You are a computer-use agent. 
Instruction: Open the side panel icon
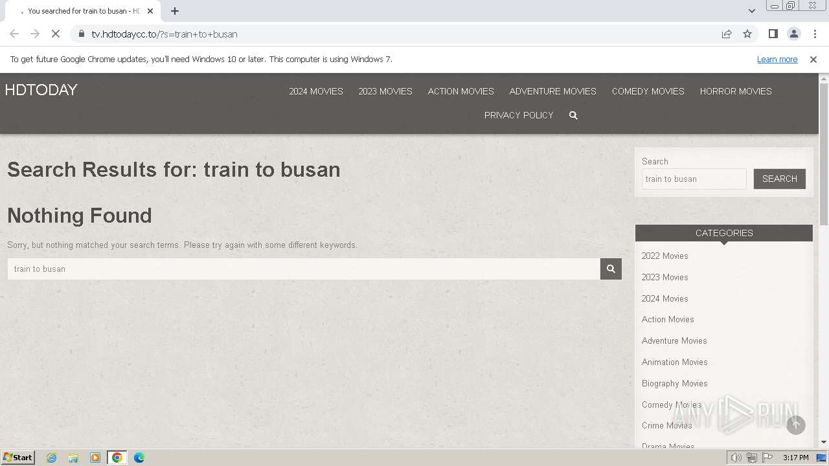(x=773, y=34)
